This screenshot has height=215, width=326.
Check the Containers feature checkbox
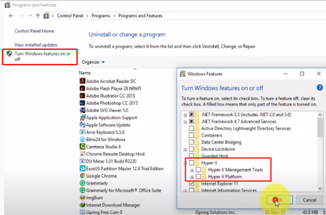191,135
